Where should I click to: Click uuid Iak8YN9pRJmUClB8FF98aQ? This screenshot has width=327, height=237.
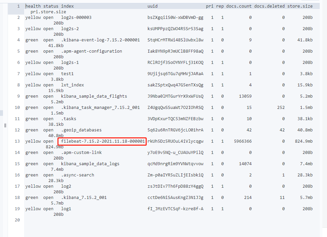175,51
